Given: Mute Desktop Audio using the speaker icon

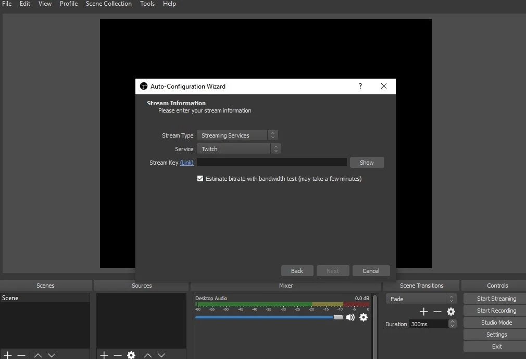Looking at the screenshot, I should tap(350, 317).
